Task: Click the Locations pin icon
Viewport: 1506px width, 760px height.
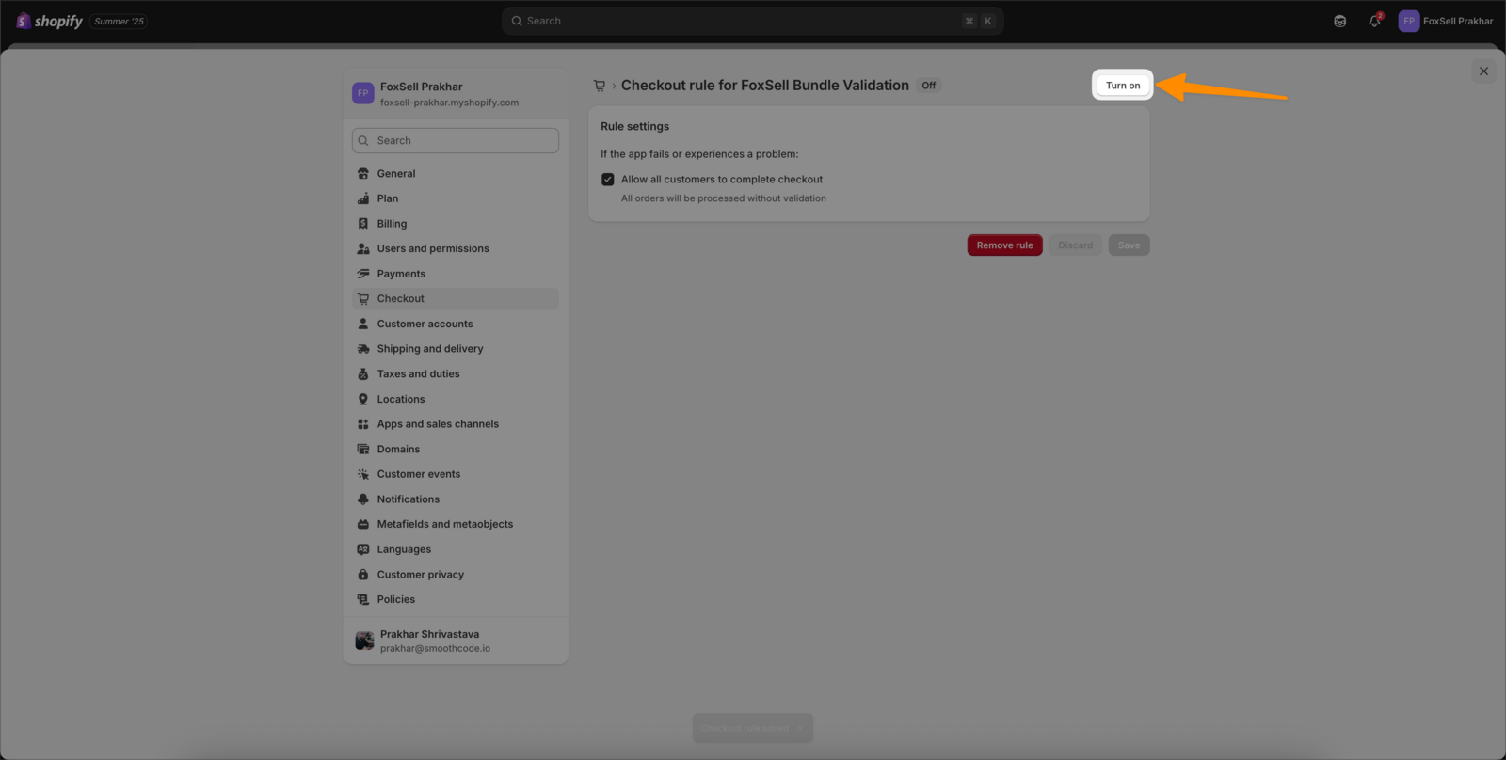Action: tap(363, 399)
